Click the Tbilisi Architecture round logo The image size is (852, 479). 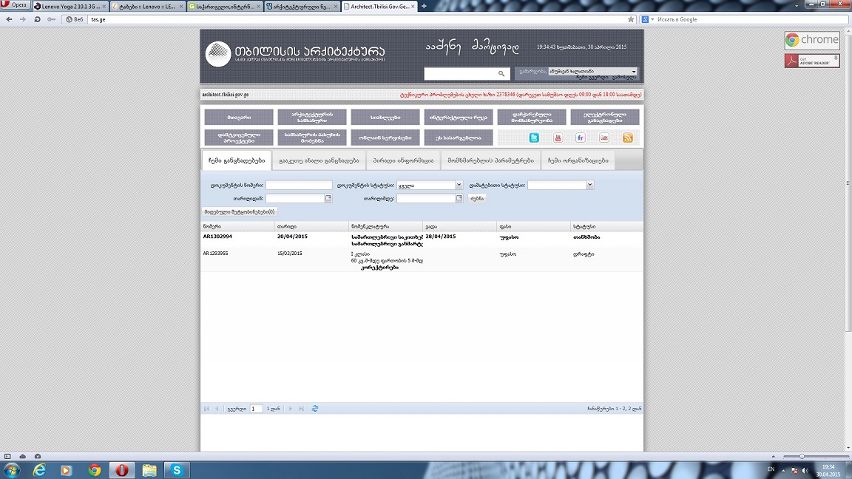click(x=217, y=55)
